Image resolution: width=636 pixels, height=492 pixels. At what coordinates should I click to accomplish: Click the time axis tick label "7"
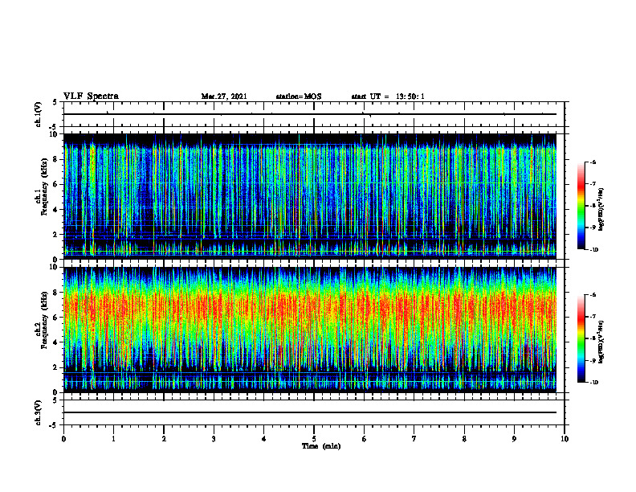(414, 439)
